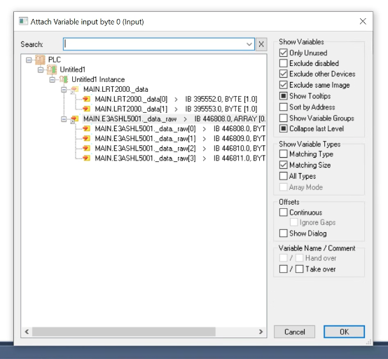Click the _raw[0] input variable icon

pos(86,128)
